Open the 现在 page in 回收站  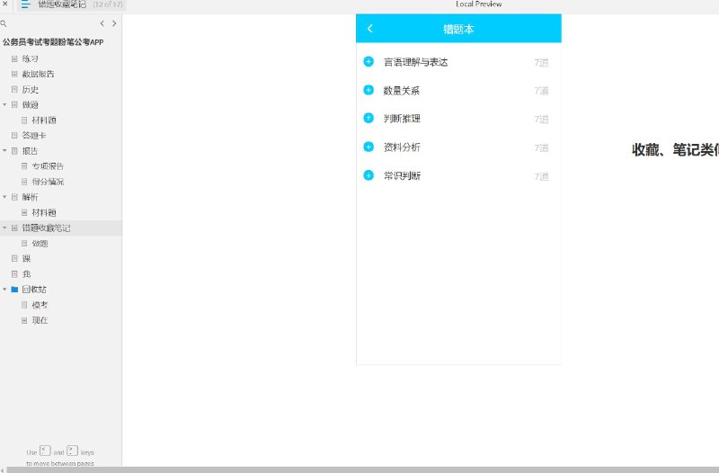click(40, 320)
